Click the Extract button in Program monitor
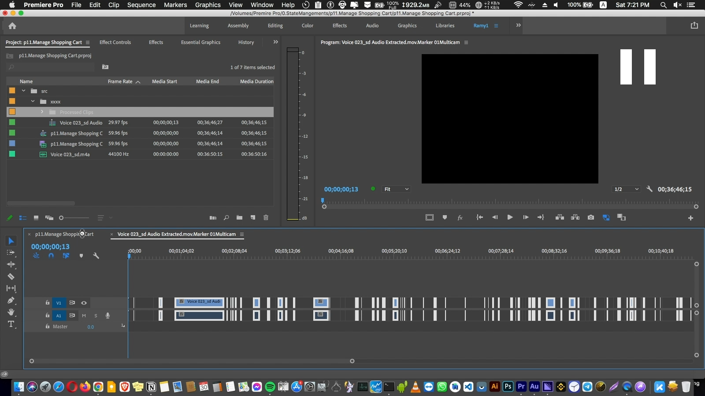Image resolution: width=705 pixels, height=396 pixels. (x=575, y=217)
